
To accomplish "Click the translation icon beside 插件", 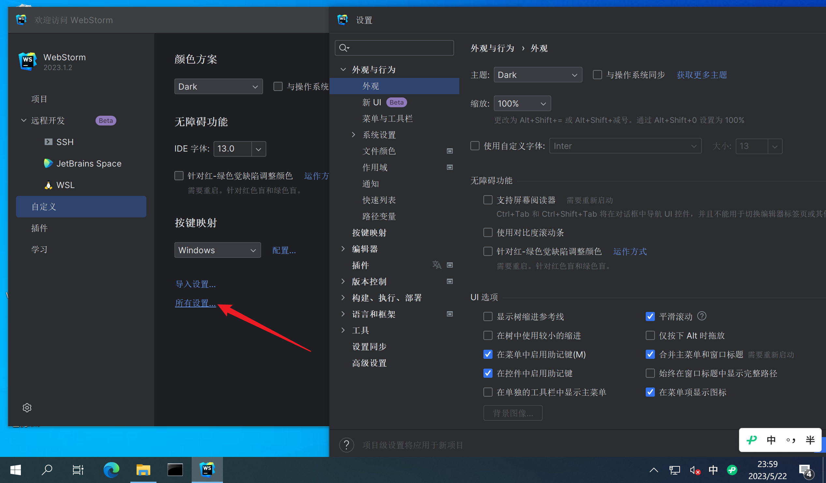I will click(x=436, y=265).
